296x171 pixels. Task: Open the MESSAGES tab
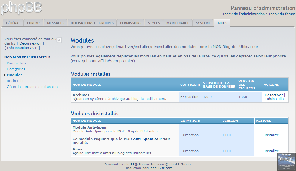coord(55,23)
